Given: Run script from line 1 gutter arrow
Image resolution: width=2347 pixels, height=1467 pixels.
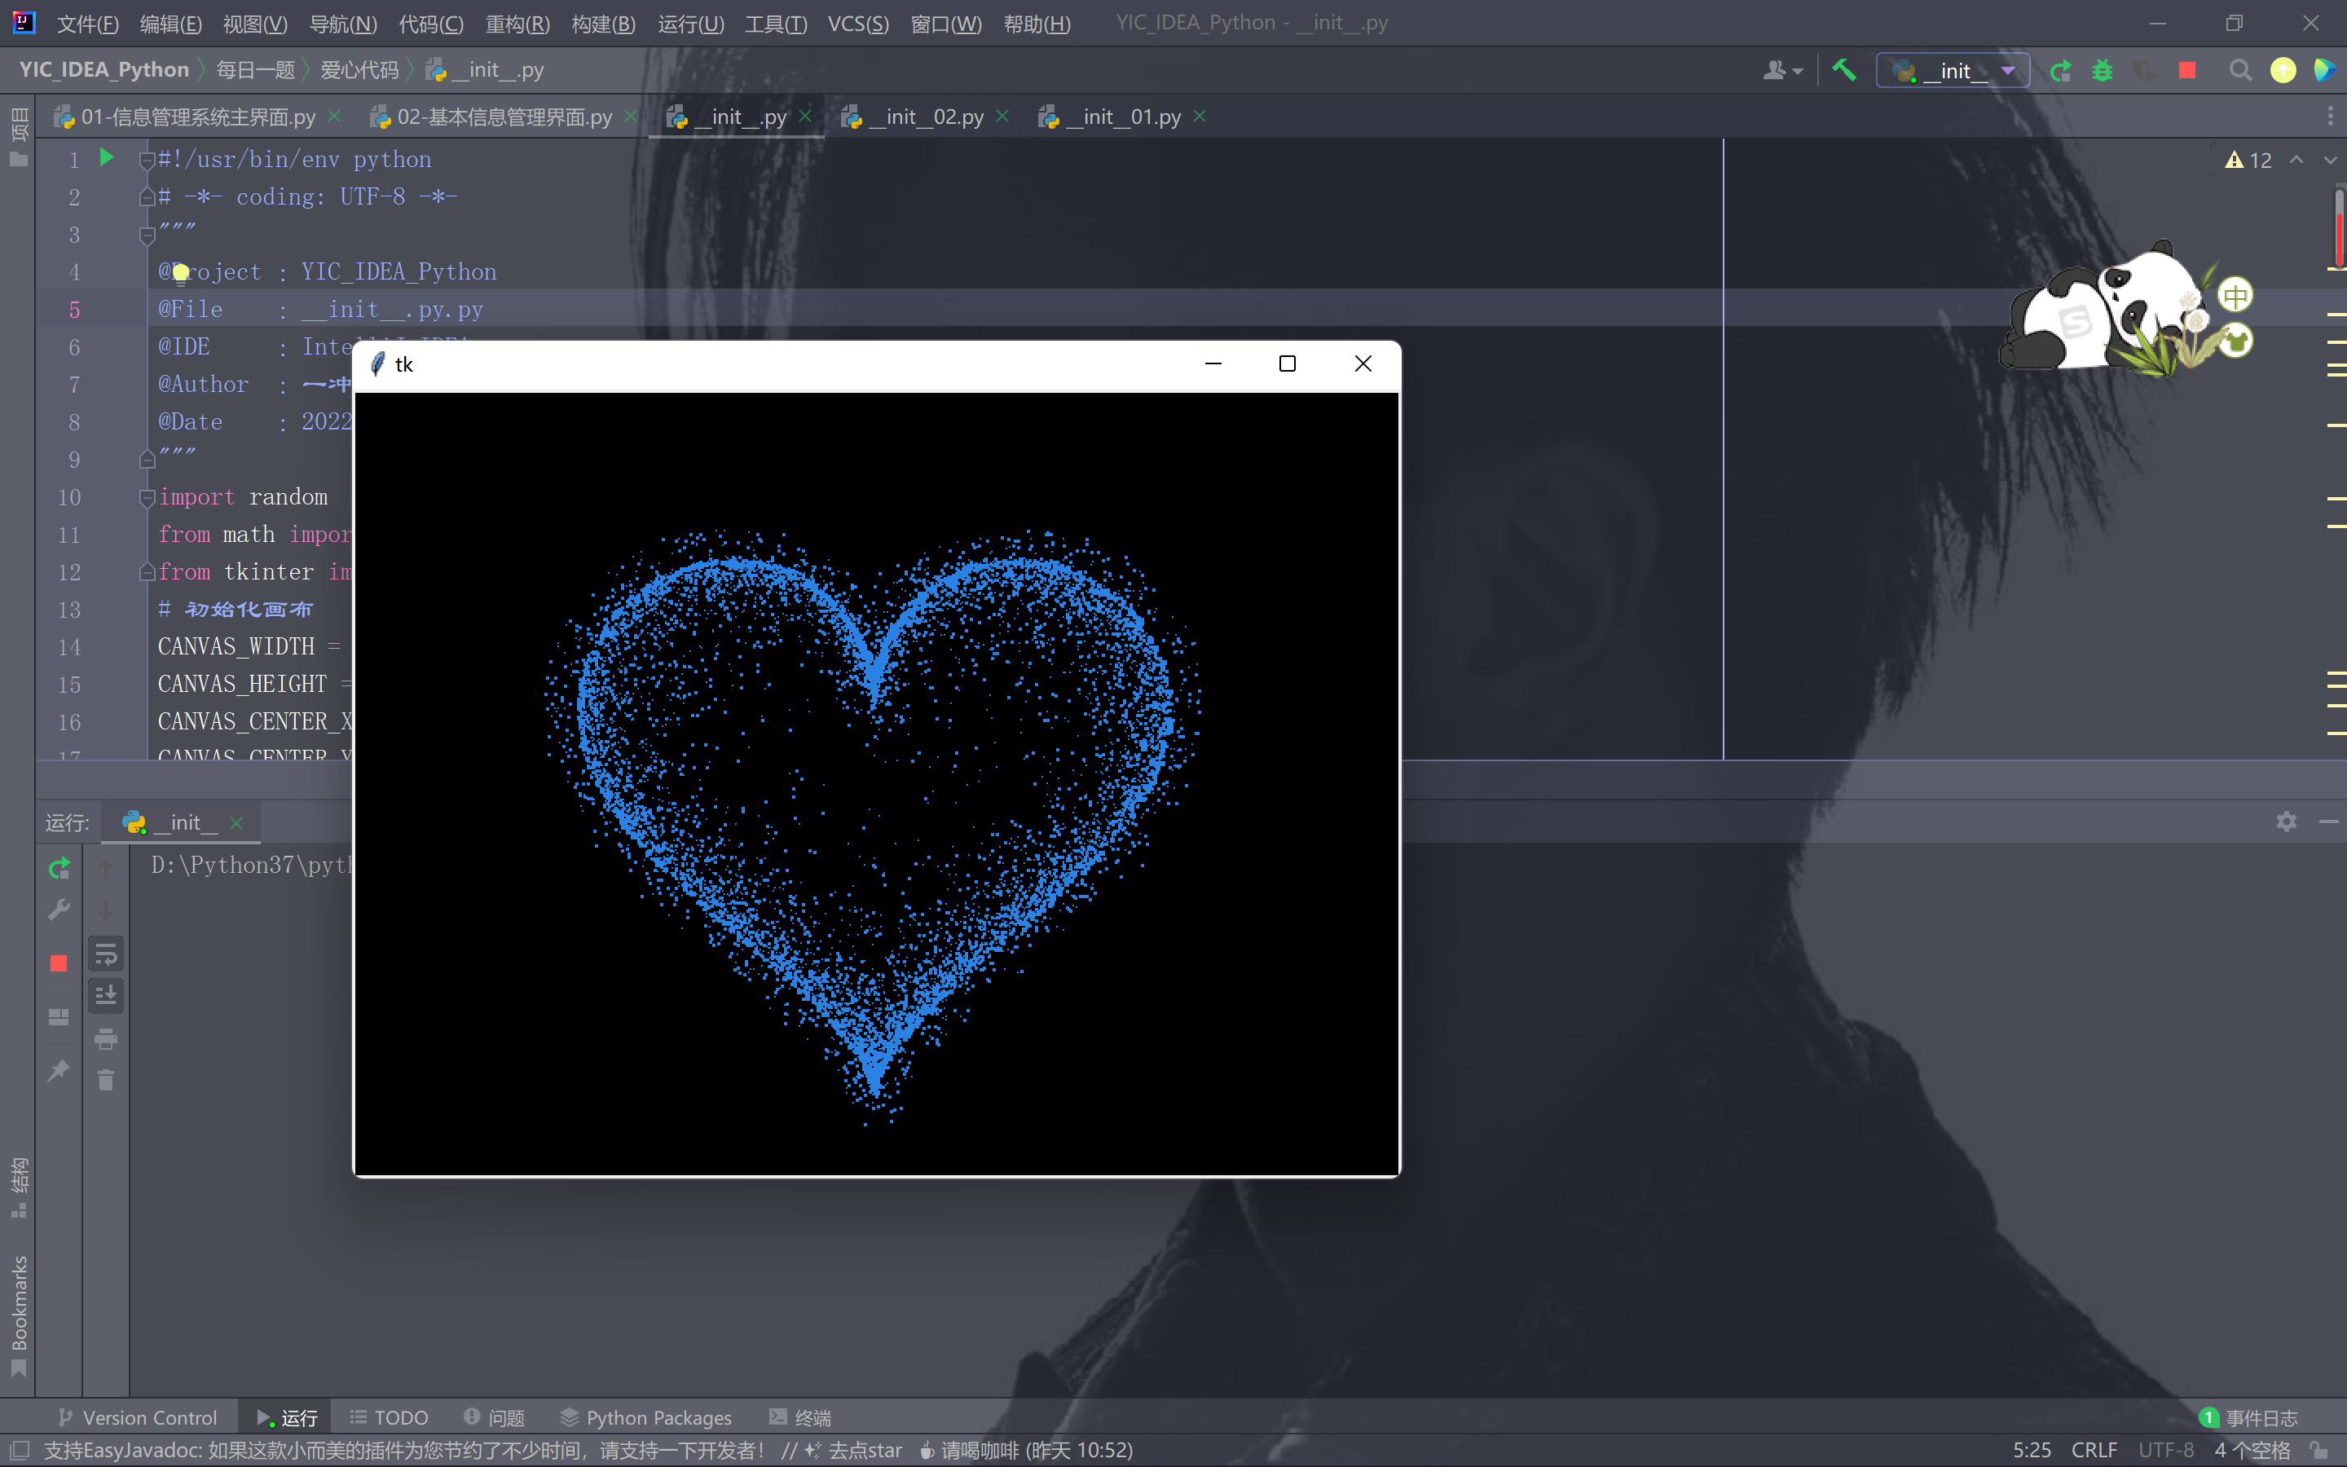Looking at the screenshot, I should click(107, 157).
